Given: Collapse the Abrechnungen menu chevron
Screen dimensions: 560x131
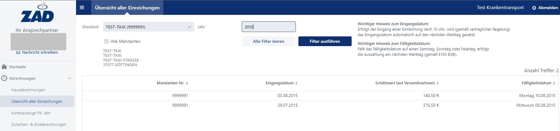Looking at the screenshot, I should coord(69,78).
